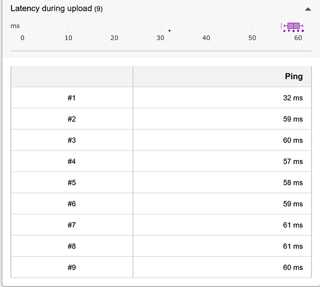Click the 60 ms value in row #3

tap(293, 140)
